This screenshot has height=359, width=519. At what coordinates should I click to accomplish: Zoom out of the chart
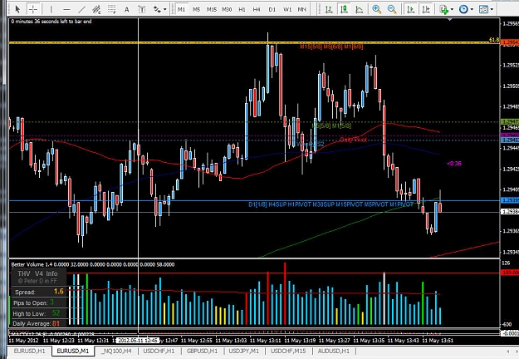coord(392,9)
